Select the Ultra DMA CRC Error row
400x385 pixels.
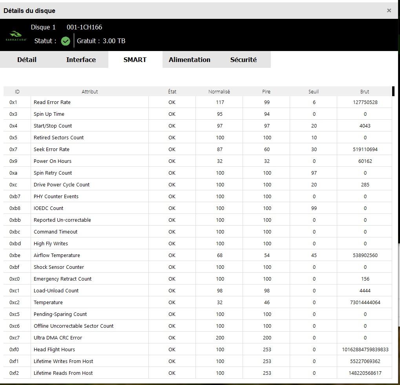[x=58, y=338]
